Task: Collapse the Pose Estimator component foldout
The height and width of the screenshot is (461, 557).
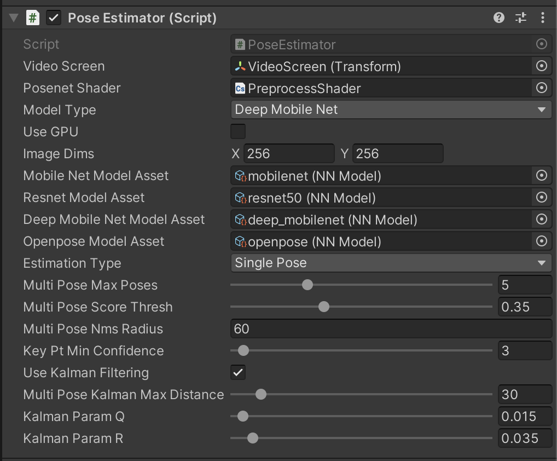Action: coord(14,18)
